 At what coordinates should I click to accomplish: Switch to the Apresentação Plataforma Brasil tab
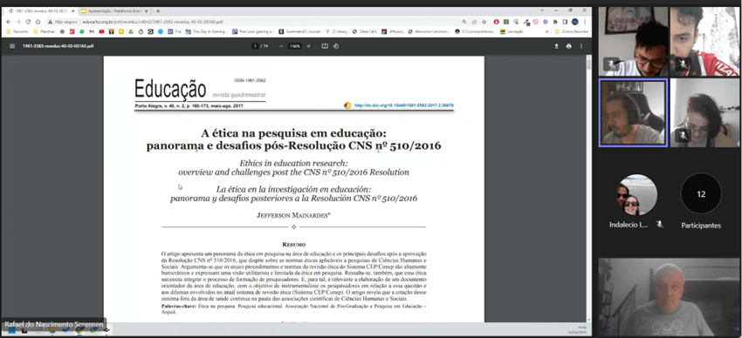[x=113, y=10]
